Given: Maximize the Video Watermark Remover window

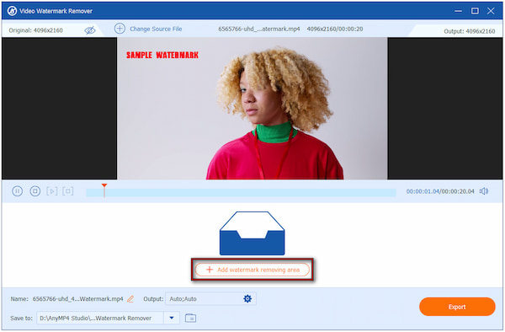Looking at the screenshot, I should [475, 11].
